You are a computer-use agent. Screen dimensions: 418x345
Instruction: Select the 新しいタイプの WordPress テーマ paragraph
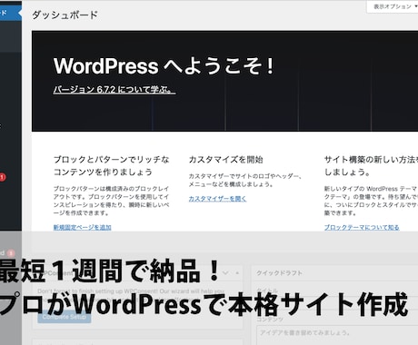pos(371,201)
